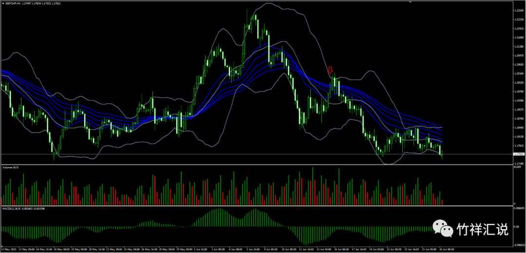Click the triangle beside the GBPCHF symbol title
The image size is (526, 253).
coord(3,3)
